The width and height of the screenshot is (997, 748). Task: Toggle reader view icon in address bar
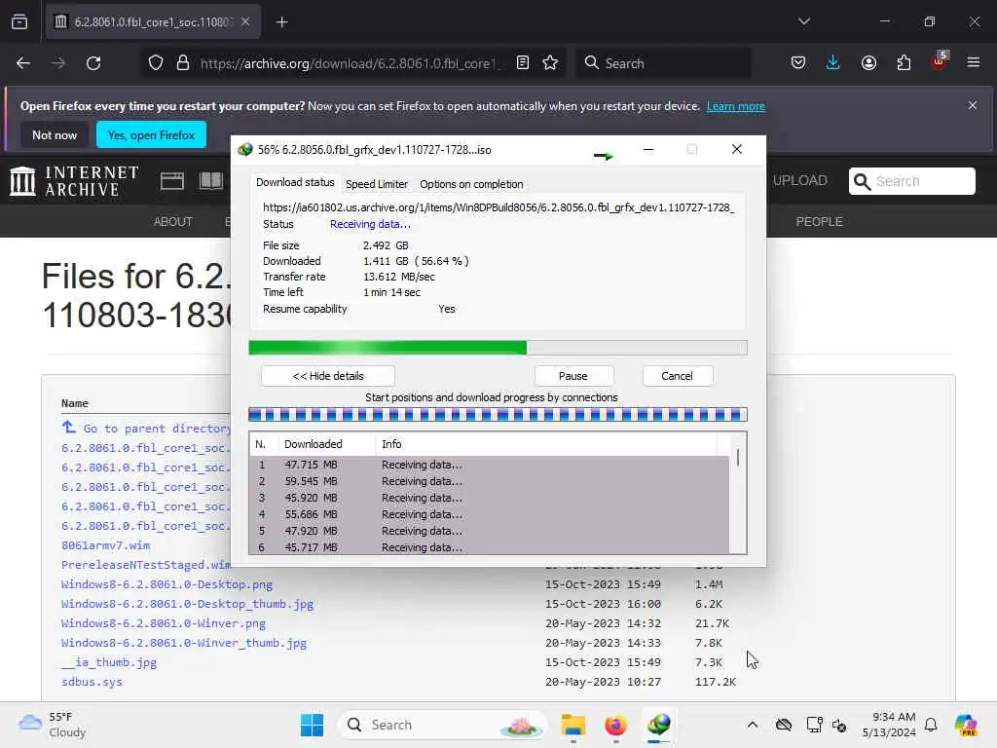[x=523, y=63]
